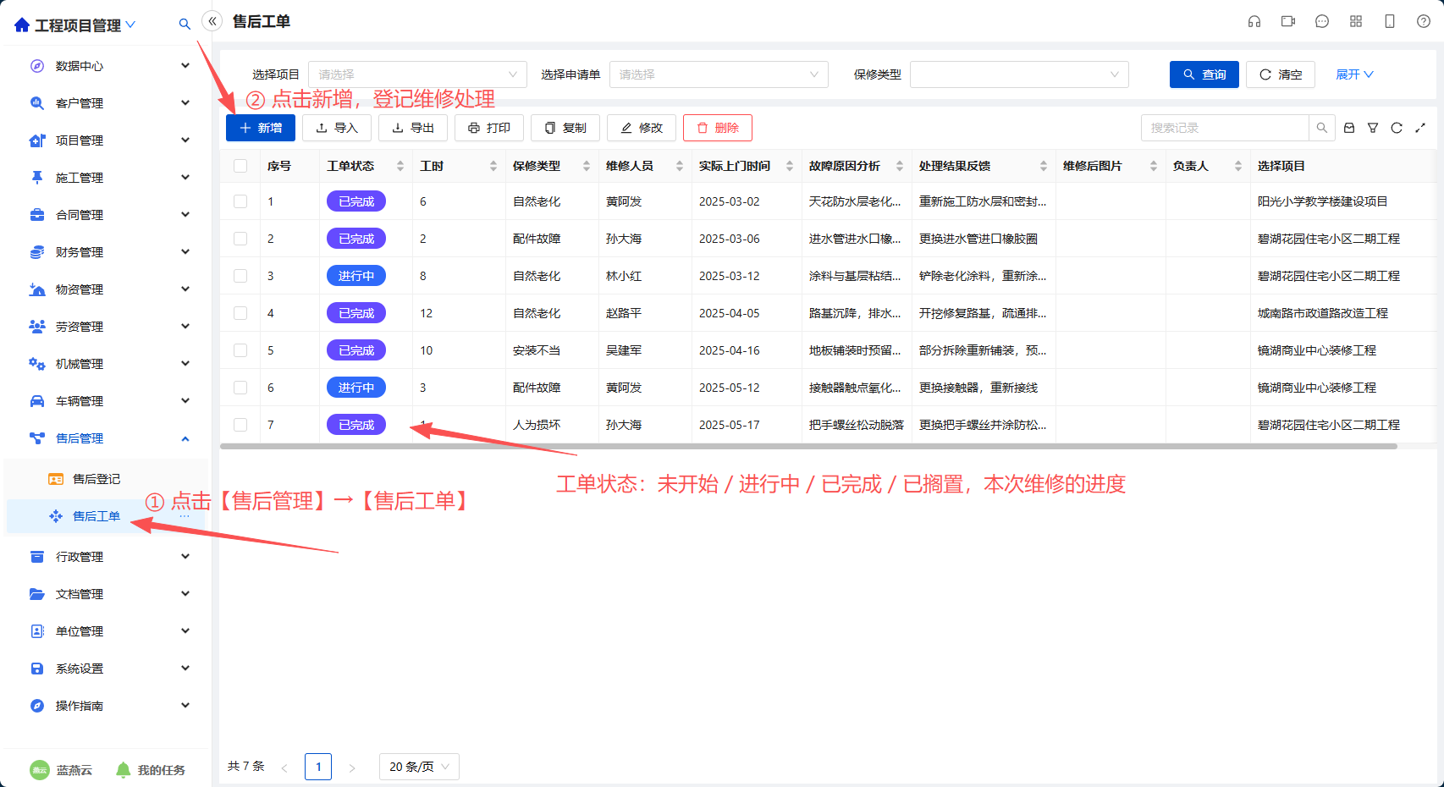Screen dimensions: 1444x787
Task: Check the row 3 checkbox (林小红)
Action: pyautogui.click(x=240, y=276)
